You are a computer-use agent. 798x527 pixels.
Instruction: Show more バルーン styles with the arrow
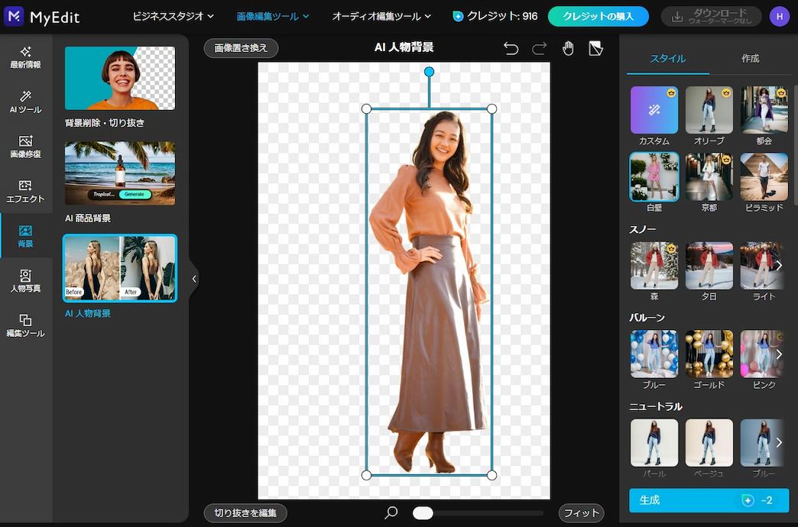(778, 354)
